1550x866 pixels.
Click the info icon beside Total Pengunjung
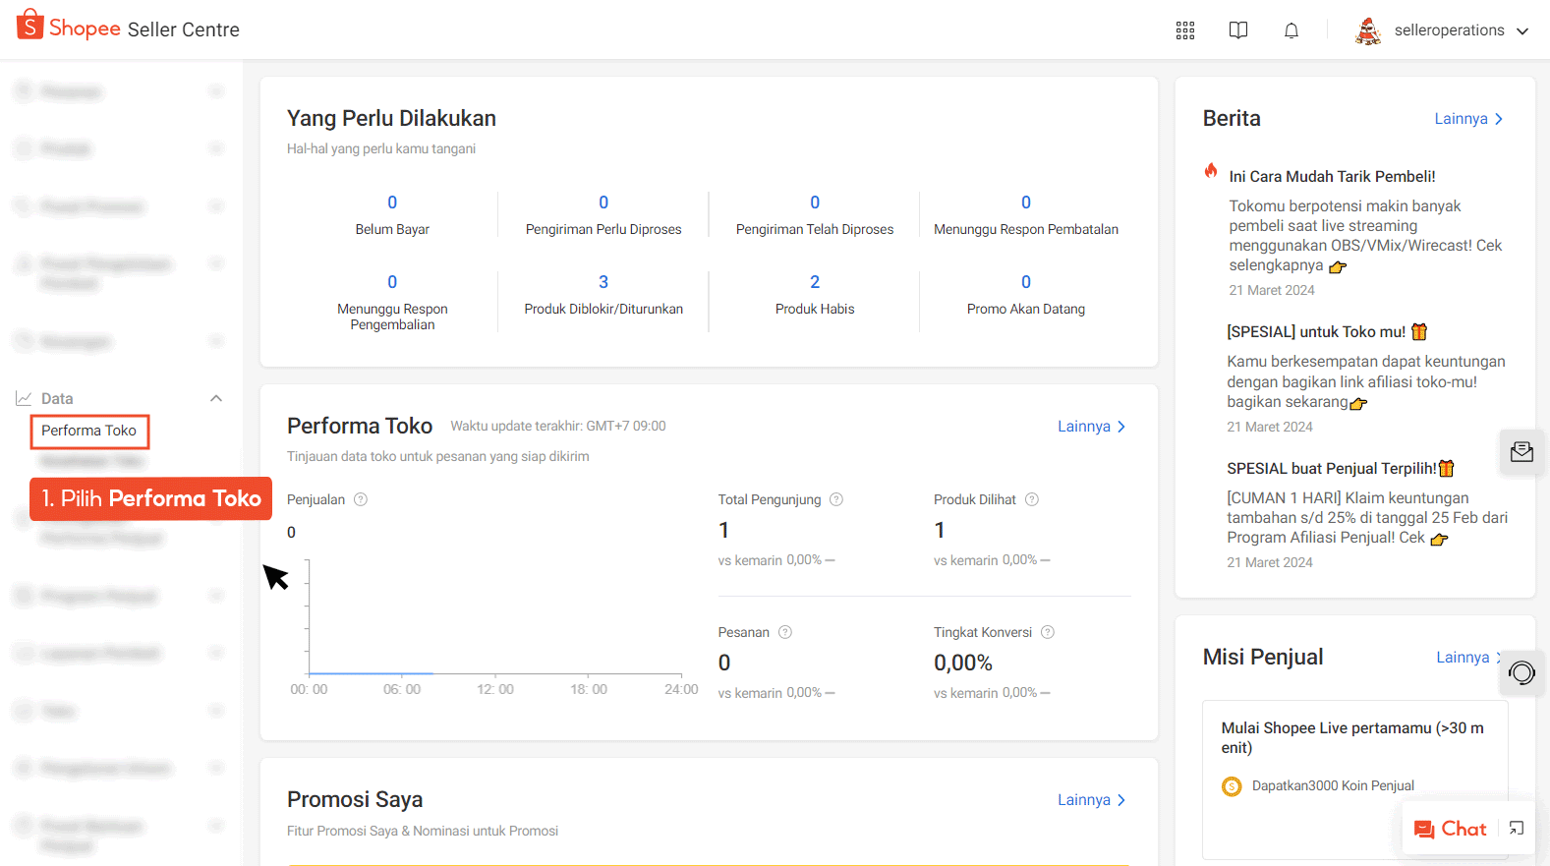tap(836, 499)
